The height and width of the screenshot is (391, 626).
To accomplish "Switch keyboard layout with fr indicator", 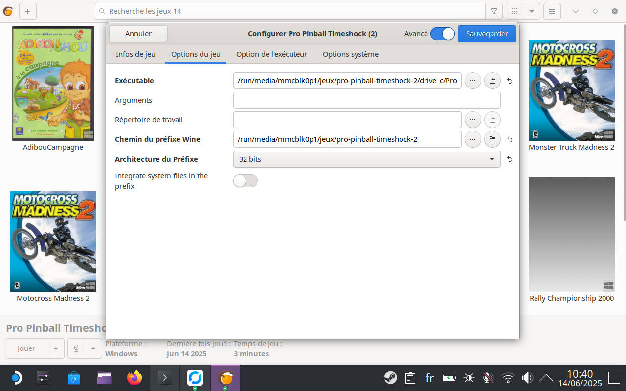I will (x=430, y=378).
